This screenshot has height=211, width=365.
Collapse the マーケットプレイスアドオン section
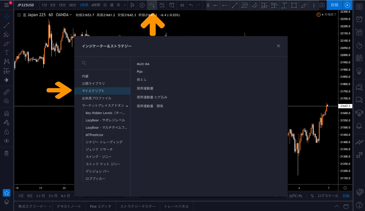pyautogui.click(x=127, y=105)
